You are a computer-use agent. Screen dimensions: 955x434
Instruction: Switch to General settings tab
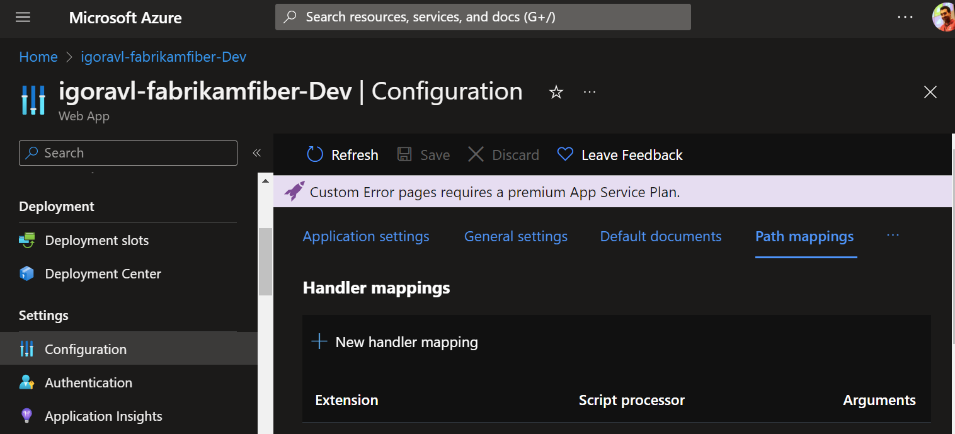[x=516, y=237]
